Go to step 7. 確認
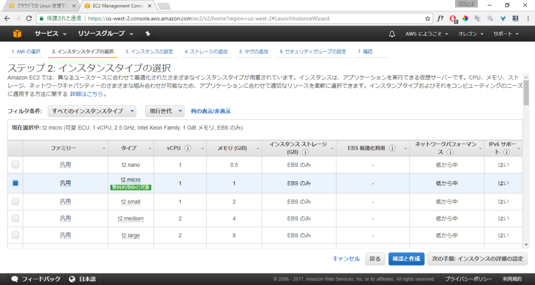Screen dimensions: 535x285 coord(365,52)
